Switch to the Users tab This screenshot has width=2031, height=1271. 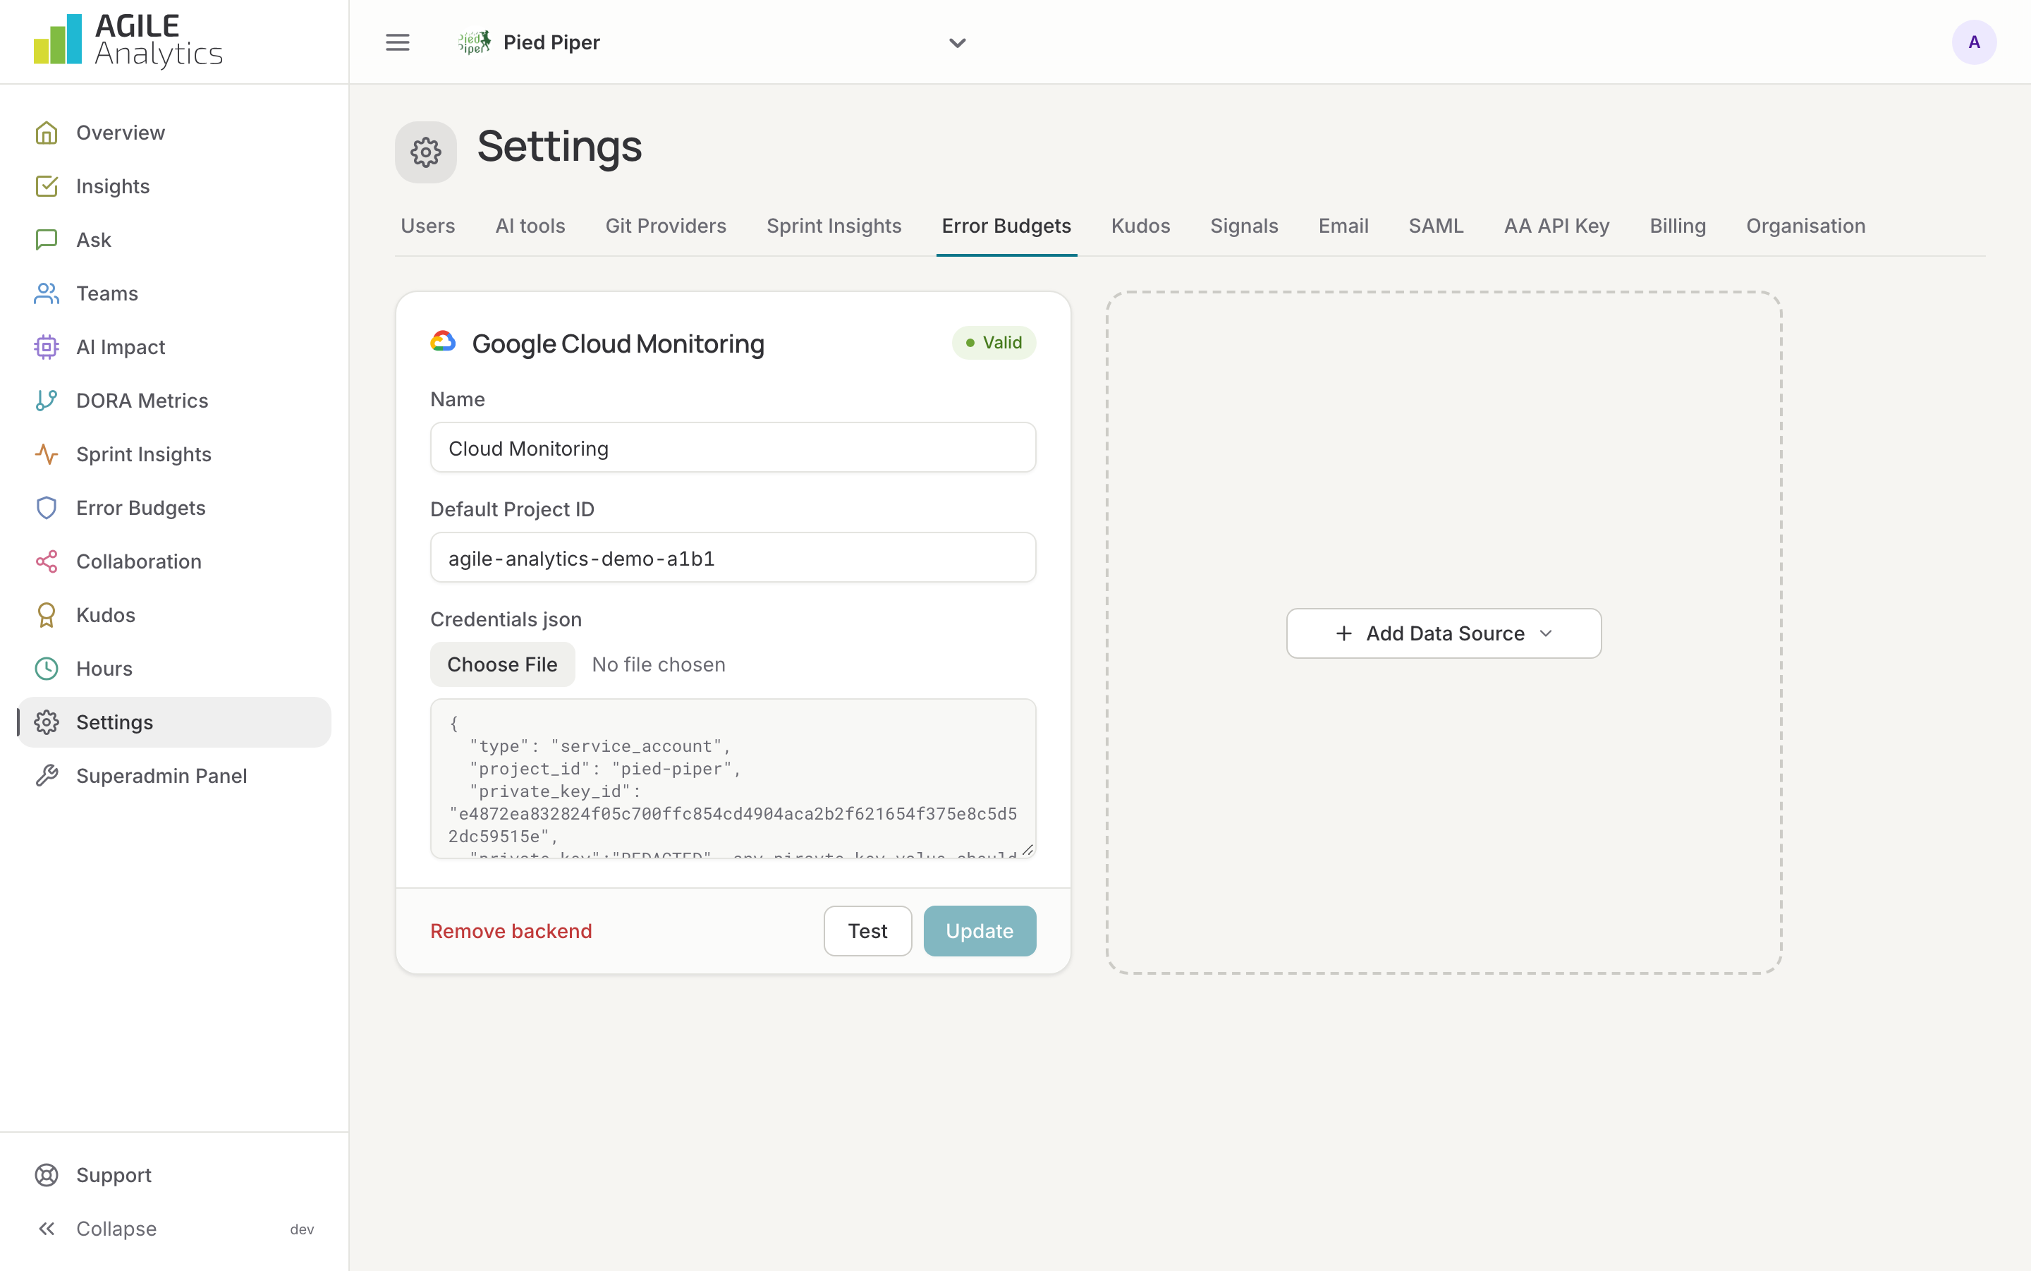428,226
